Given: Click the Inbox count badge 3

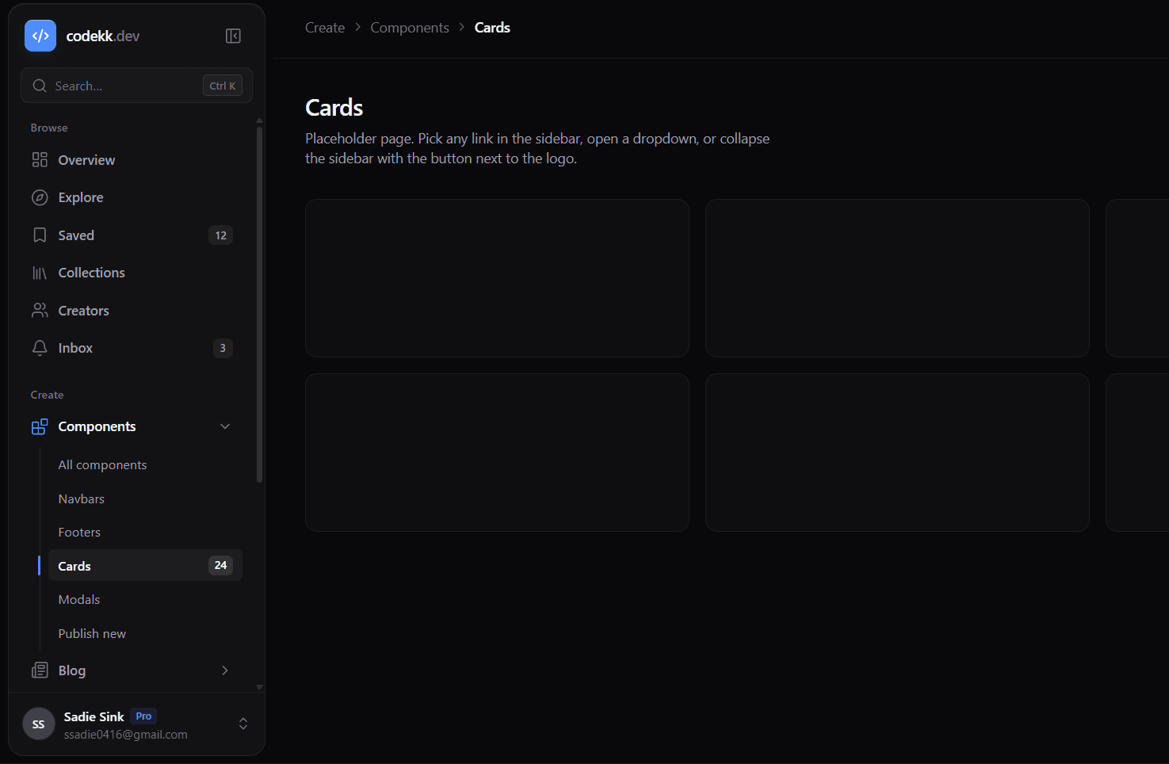Looking at the screenshot, I should pos(223,348).
